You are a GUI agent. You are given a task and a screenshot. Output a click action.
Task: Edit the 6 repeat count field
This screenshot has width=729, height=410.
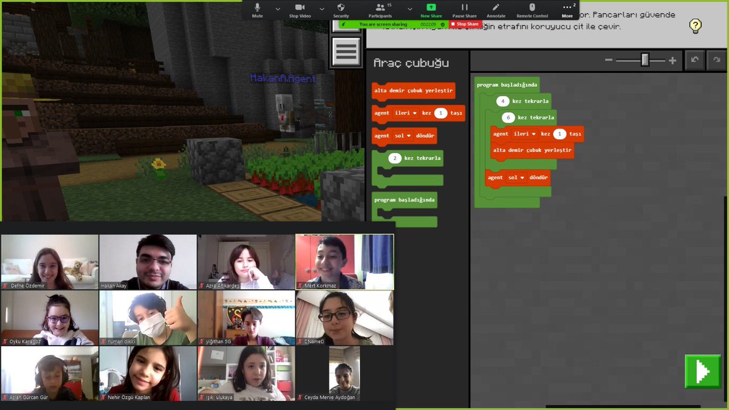(x=508, y=117)
